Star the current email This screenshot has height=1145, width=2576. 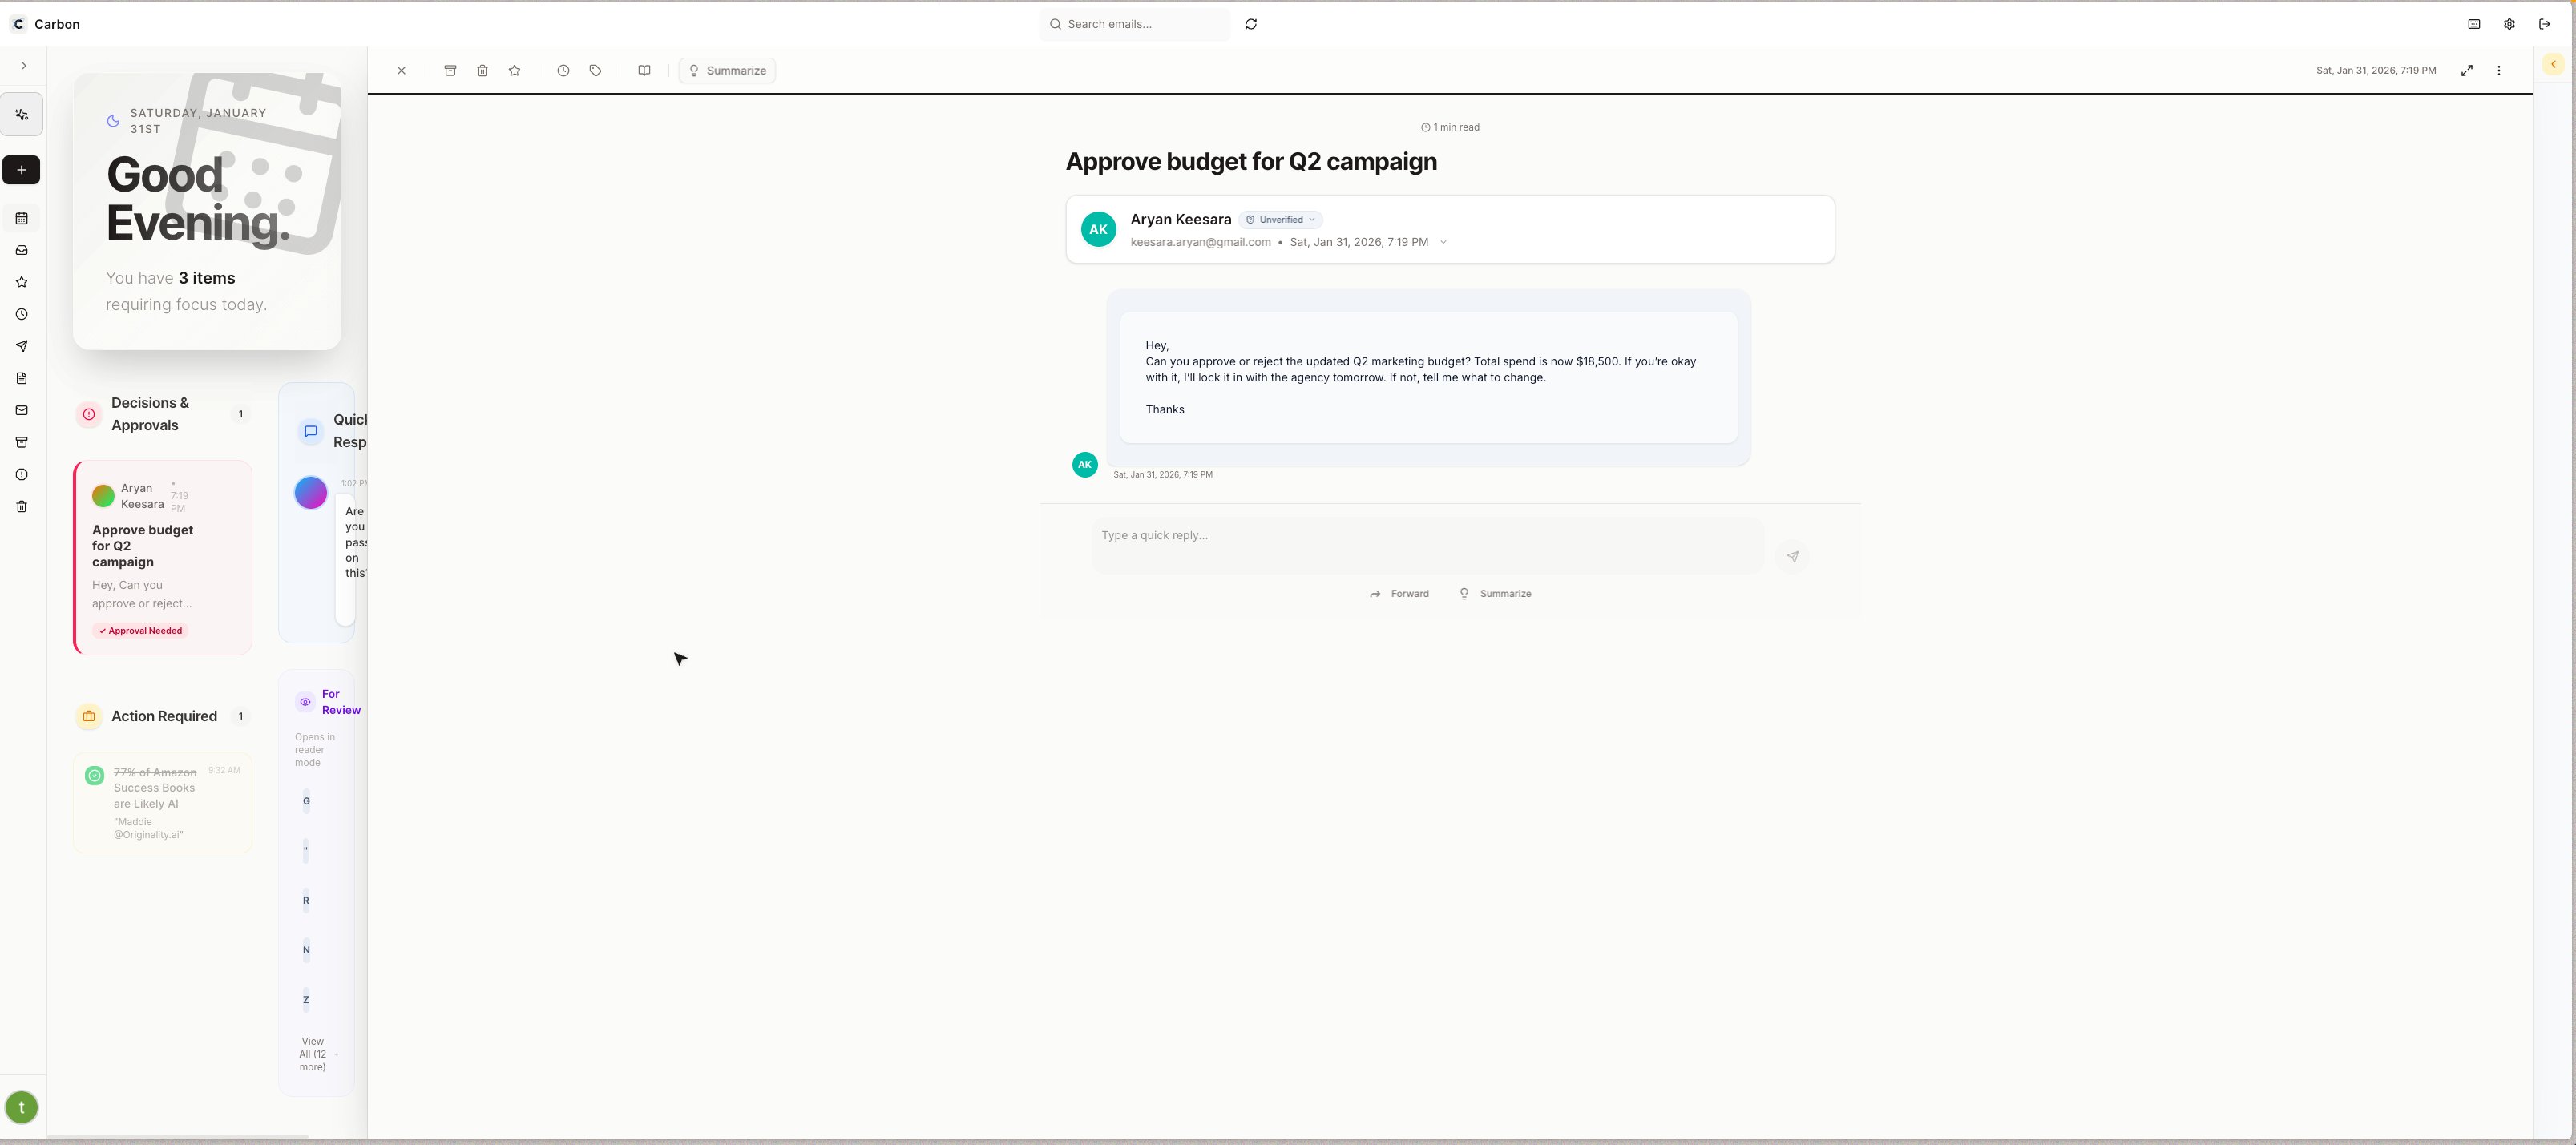(x=515, y=70)
